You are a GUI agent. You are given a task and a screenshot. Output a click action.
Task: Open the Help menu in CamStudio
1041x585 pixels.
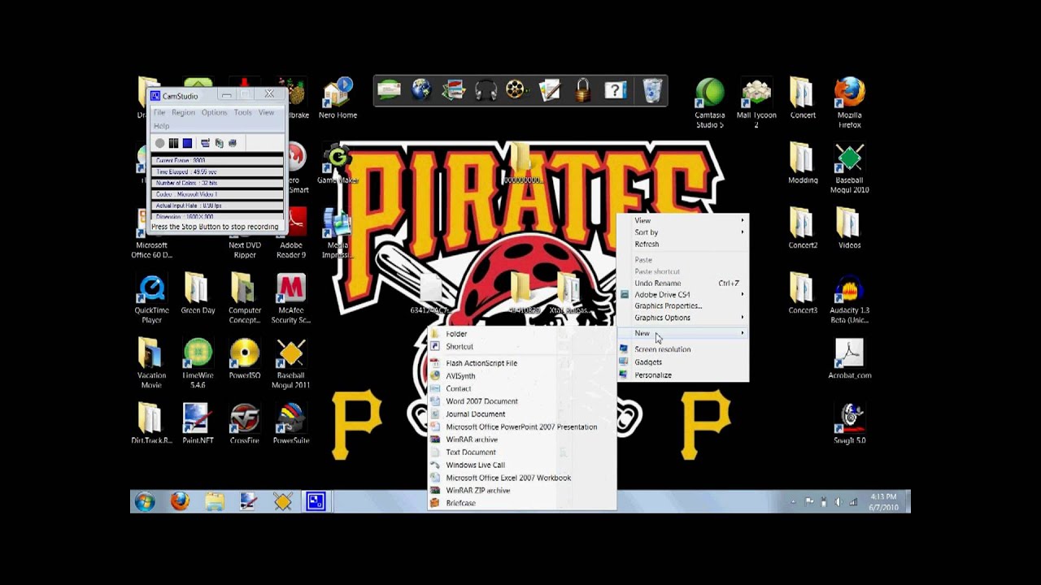tap(161, 126)
